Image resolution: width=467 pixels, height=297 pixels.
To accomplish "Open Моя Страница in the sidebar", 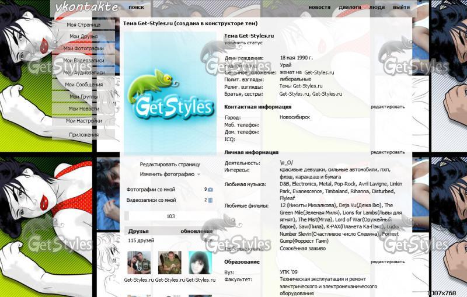I will point(83,25).
